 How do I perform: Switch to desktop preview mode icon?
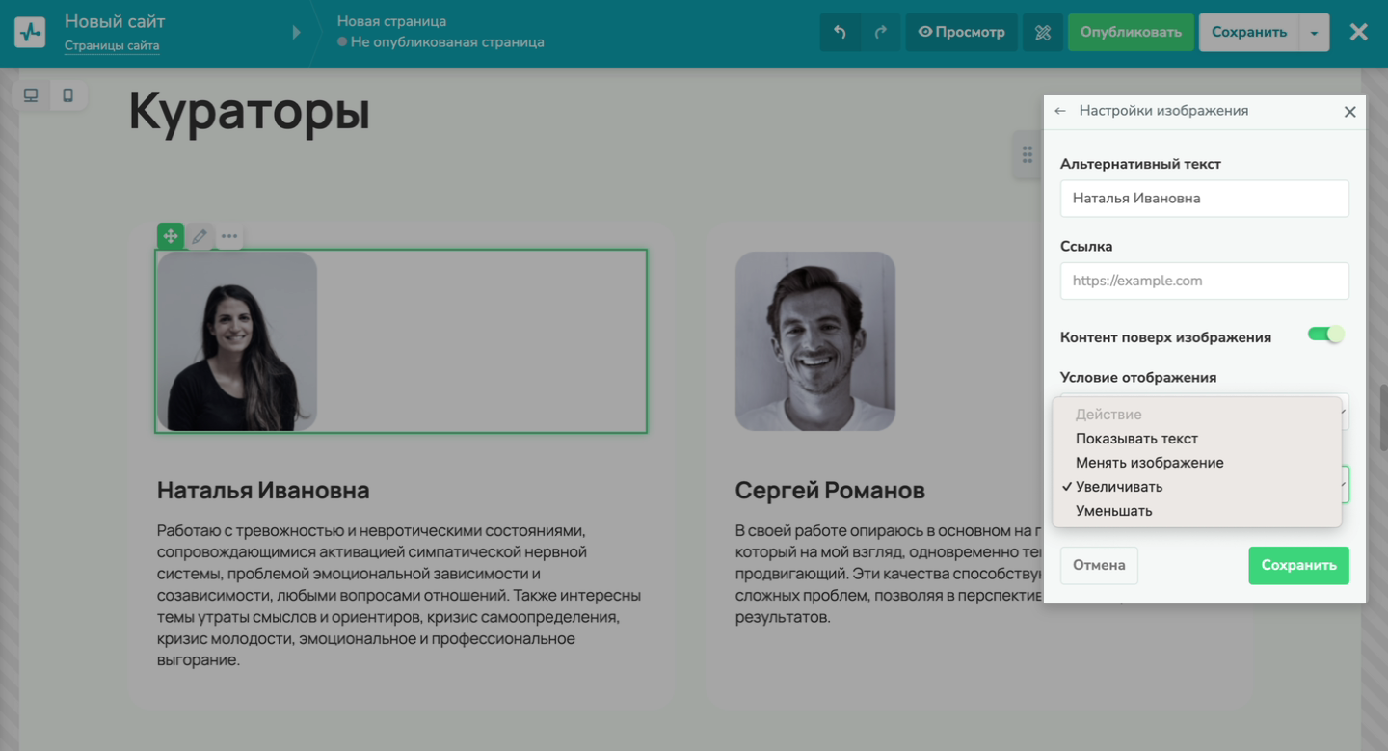31,95
